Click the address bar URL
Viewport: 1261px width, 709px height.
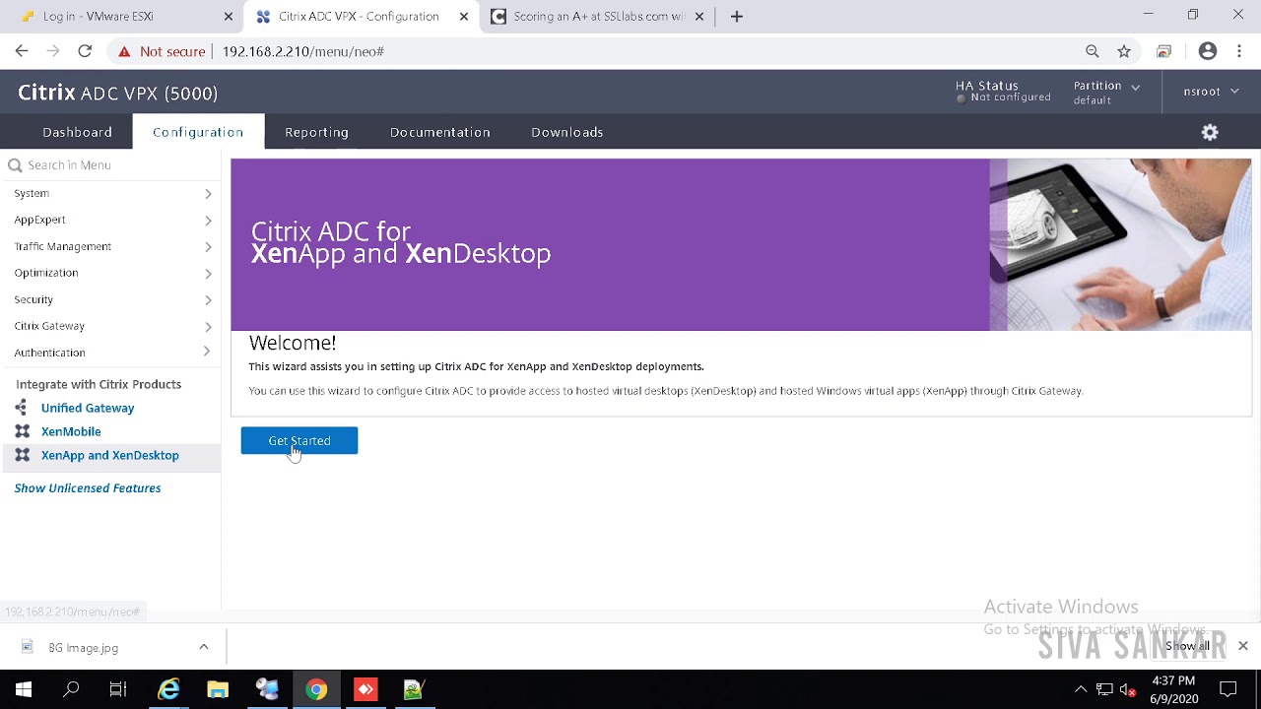tap(302, 51)
